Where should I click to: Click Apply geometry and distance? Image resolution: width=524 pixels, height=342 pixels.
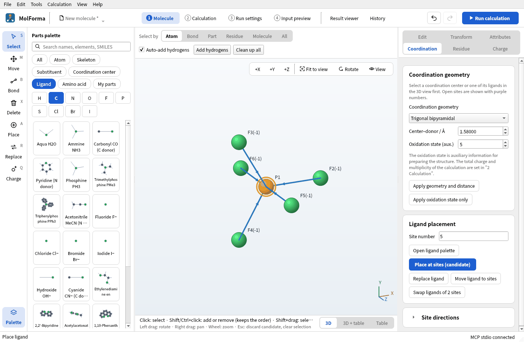(x=444, y=186)
